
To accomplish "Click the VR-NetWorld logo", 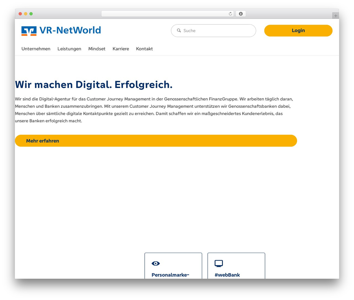I will pyautogui.click(x=61, y=30).
